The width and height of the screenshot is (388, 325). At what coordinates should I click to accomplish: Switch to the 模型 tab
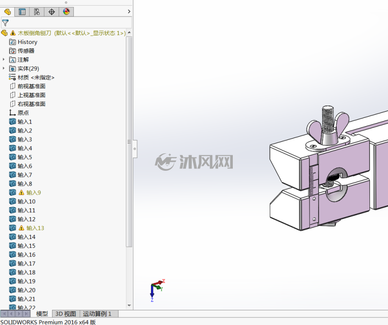pyautogui.click(x=42, y=314)
